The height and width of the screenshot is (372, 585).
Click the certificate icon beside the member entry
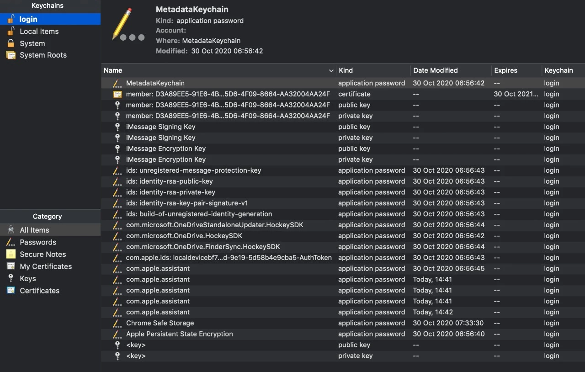point(117,94)
